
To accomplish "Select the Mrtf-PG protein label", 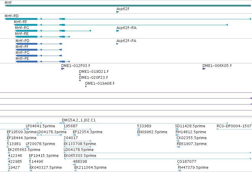I will [22, 53].
